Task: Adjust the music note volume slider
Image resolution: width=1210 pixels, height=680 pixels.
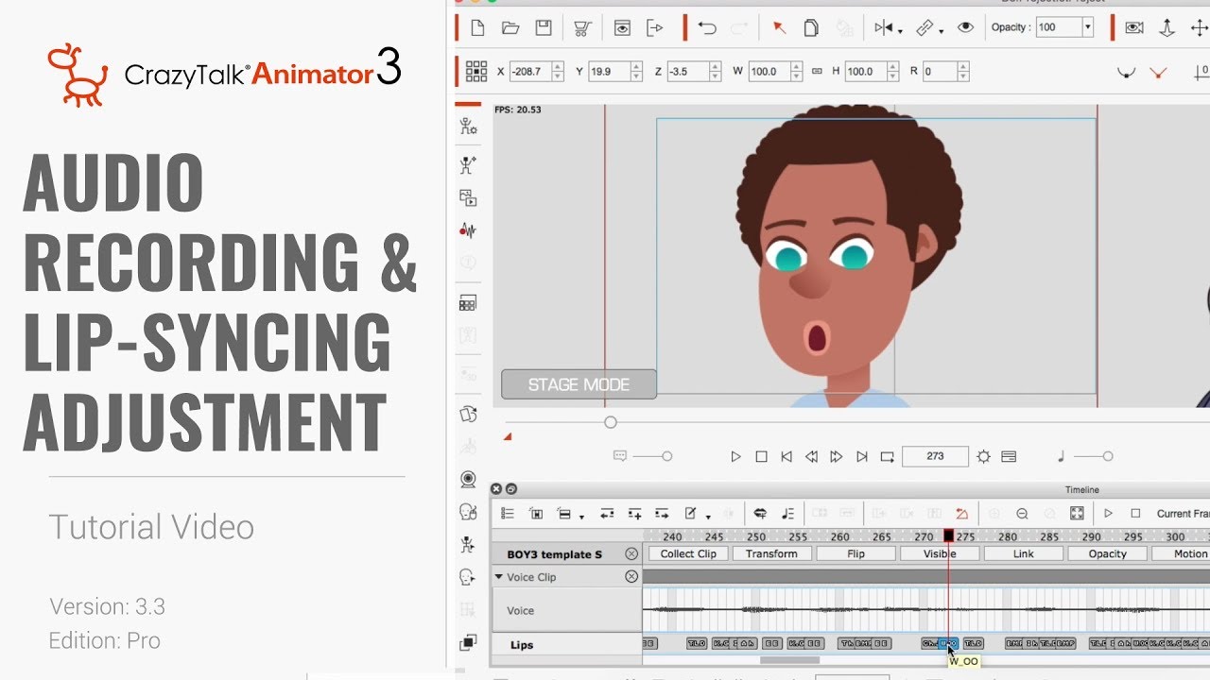Action: coord(1107,456)
